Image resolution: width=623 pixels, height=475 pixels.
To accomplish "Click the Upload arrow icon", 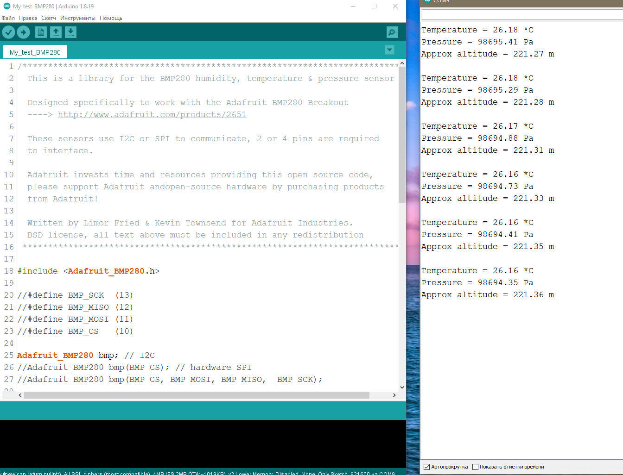I will (24, 32).
